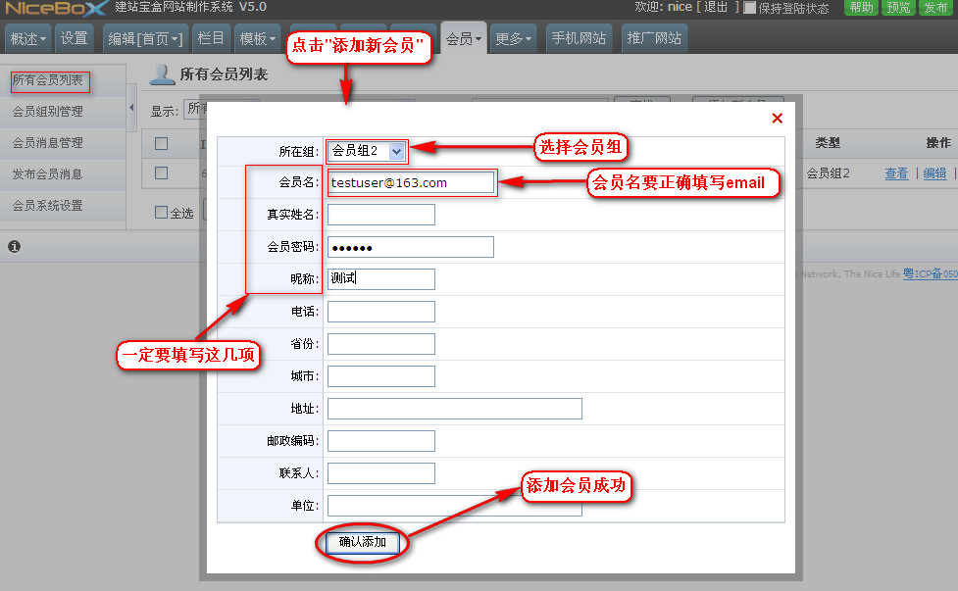Click the sidebar collapse arrow handle
958x591 pixels.
click(132, 106)
